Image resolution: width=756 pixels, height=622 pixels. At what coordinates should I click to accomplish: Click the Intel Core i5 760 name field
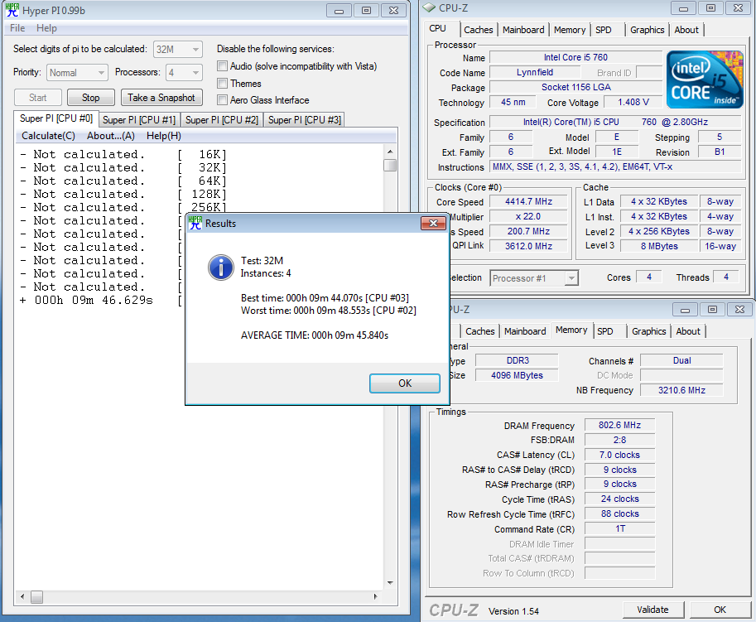(576, 57)
